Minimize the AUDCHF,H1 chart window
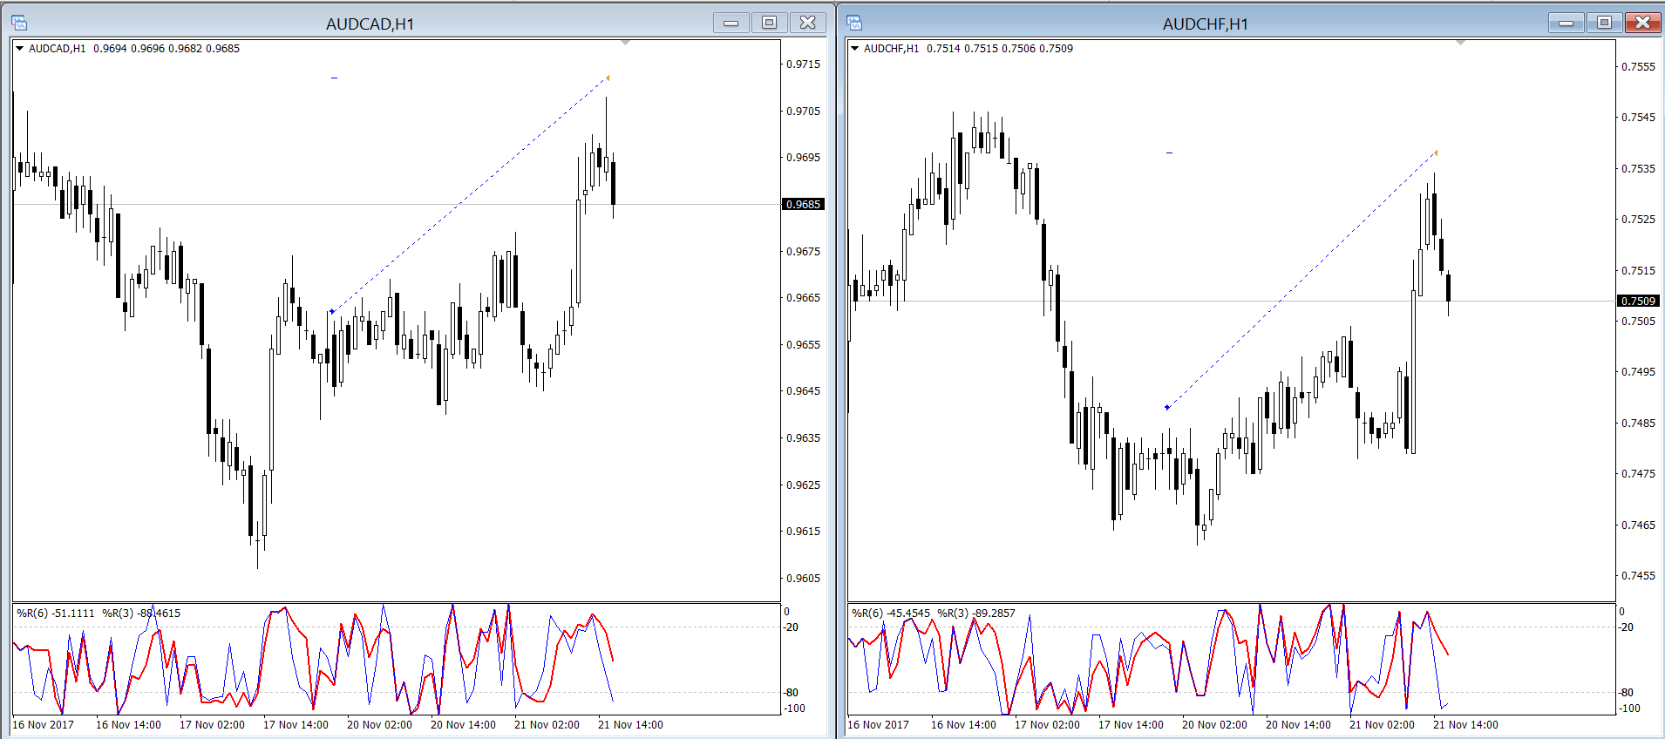This screenshot has height=739, width=1665. [x=1566, y=23]
